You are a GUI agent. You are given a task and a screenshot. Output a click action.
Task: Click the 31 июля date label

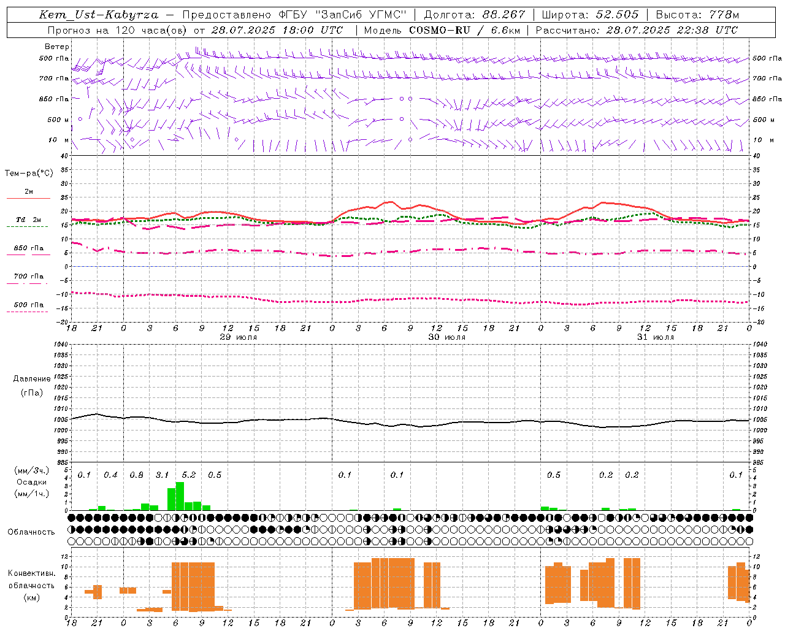click(x=656, y=337)
